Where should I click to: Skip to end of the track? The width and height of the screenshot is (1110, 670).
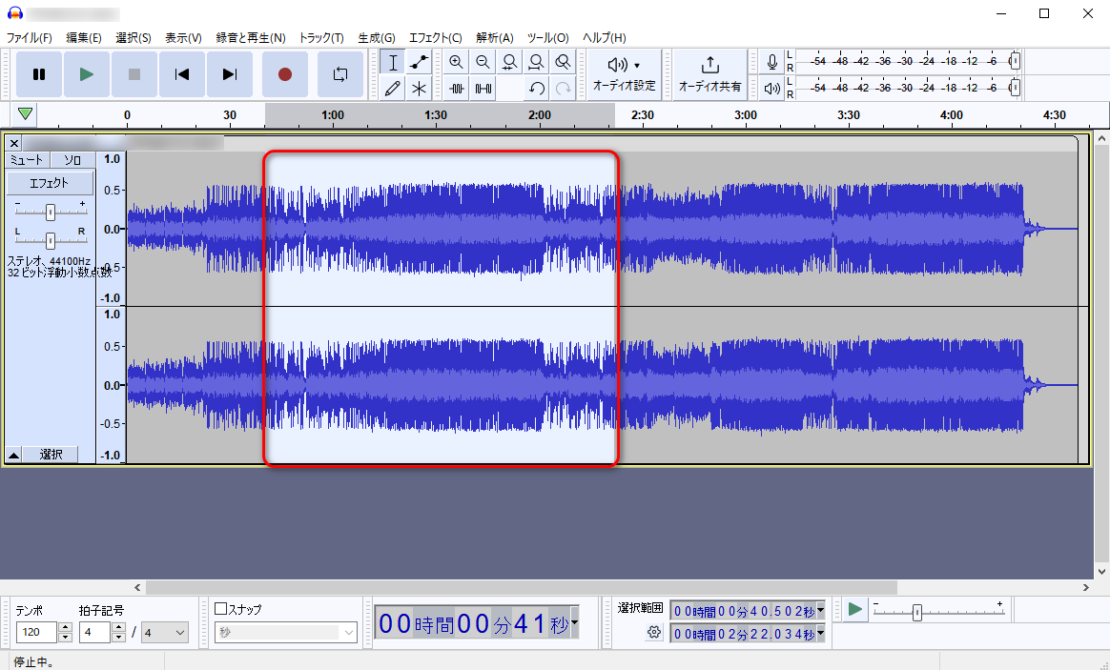click(230, 74)
